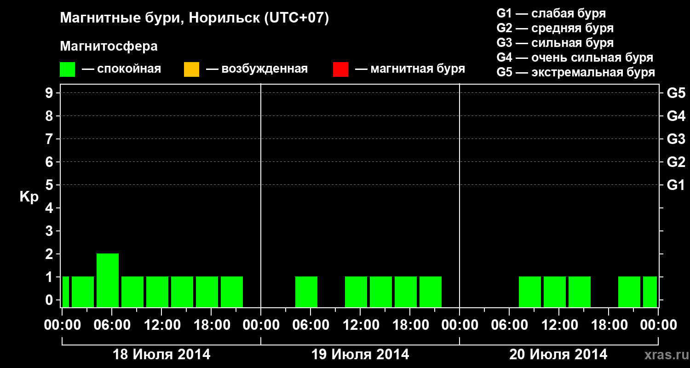Viewport: 690px width, 368px height.
Task: Click the isolated bar near 06:00 on 19 Июля
Action: point(306,292)
